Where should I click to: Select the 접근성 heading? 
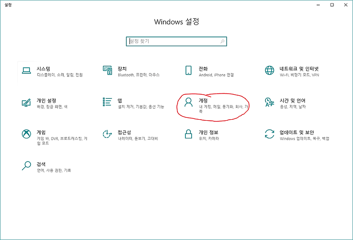124,133
